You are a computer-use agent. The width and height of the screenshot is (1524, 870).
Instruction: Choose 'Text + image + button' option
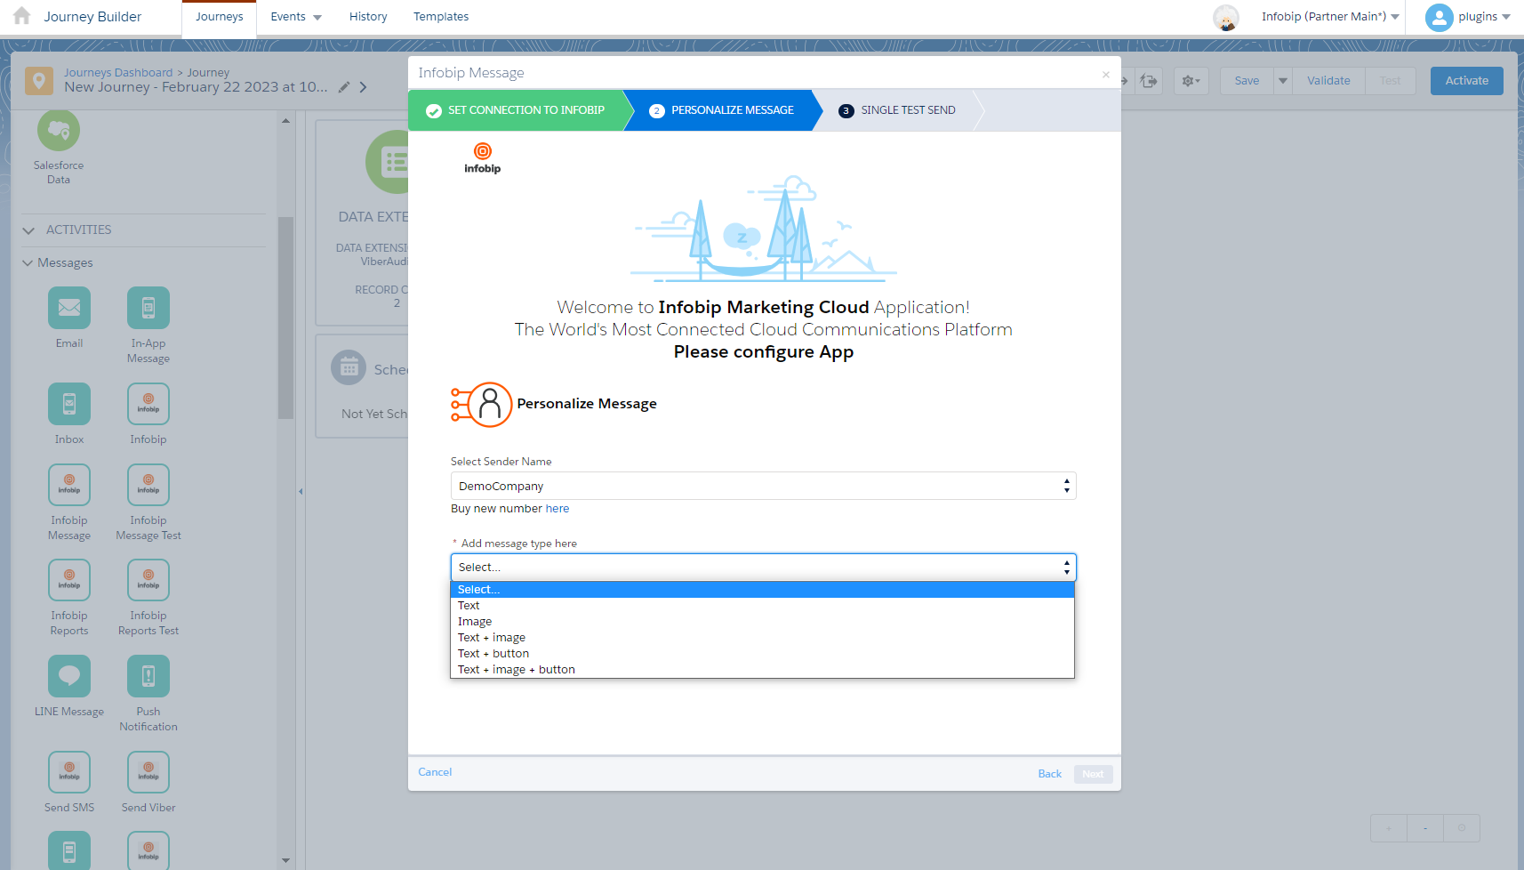coord(516,670)
